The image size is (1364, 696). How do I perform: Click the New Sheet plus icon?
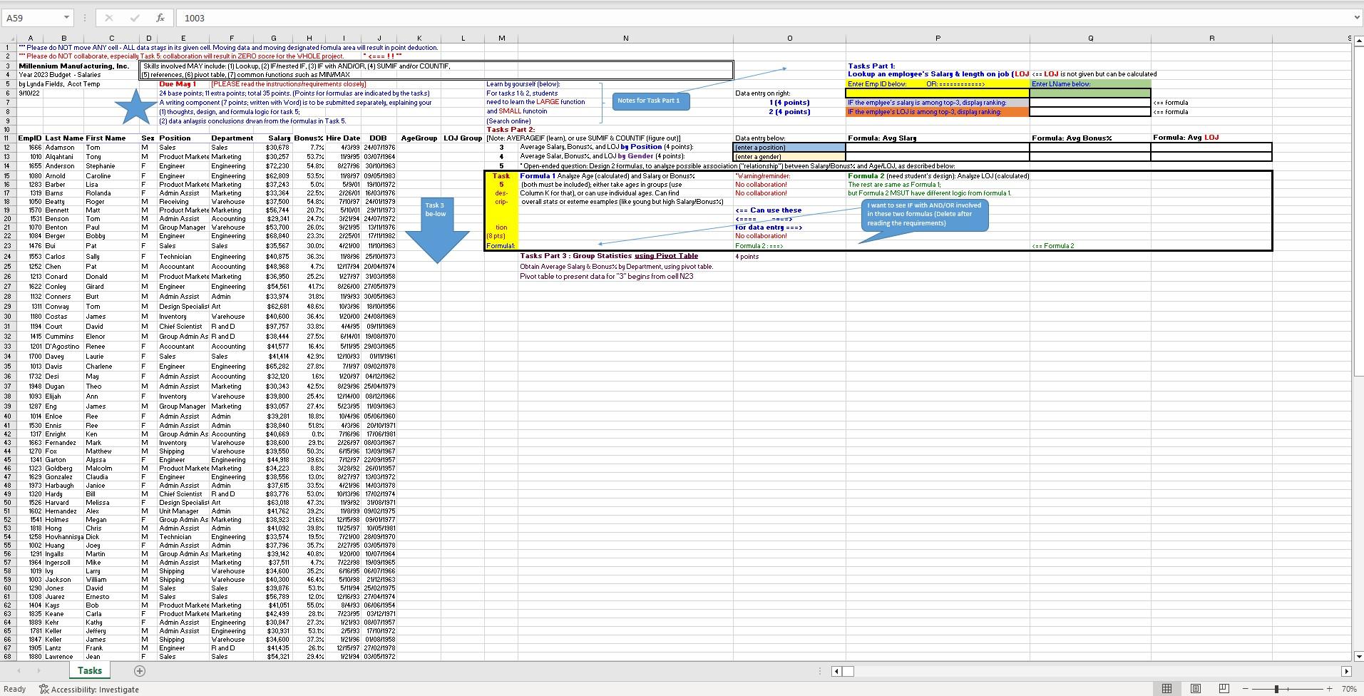(140, 671)
